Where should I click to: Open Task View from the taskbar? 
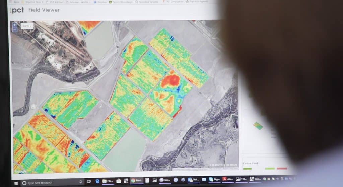tap(89, 182)
